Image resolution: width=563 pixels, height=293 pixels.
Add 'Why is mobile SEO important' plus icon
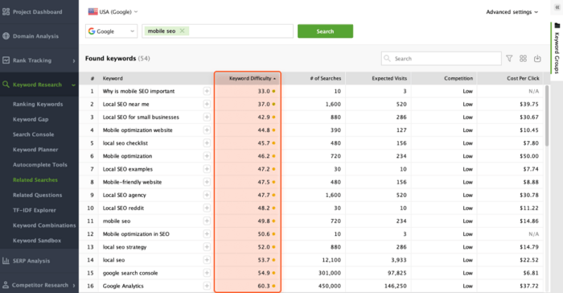coord(207,91)
